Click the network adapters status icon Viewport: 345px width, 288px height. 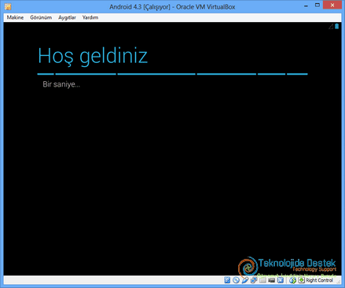tap(254, 280)
